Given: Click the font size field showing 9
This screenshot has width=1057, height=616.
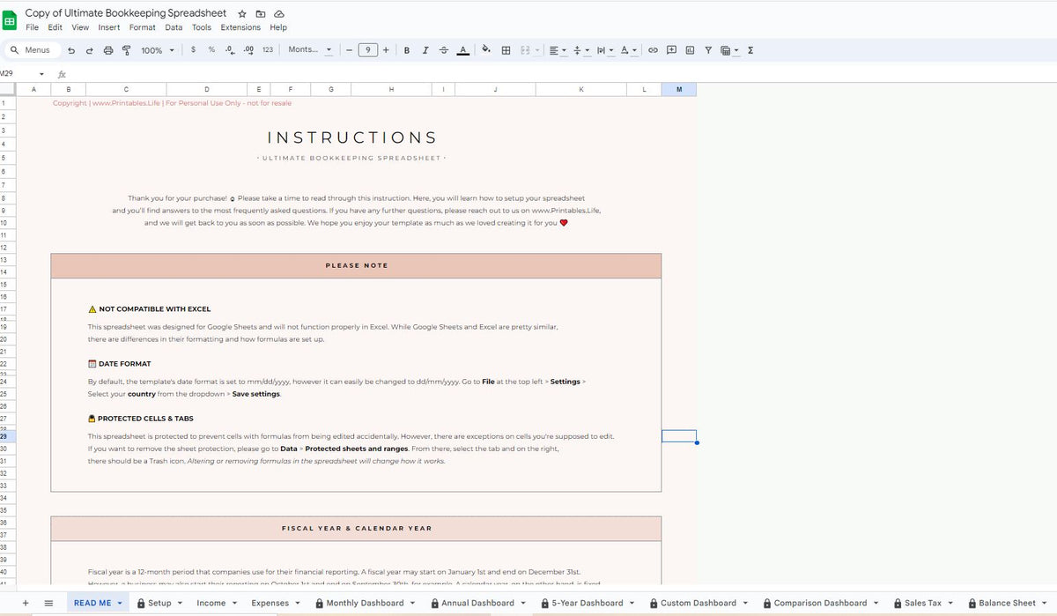Looking at the screenshot, I should pyautogui.click(x=367, y=49).
